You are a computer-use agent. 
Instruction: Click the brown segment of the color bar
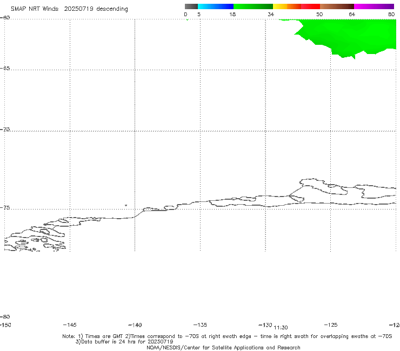click(337, 6)
